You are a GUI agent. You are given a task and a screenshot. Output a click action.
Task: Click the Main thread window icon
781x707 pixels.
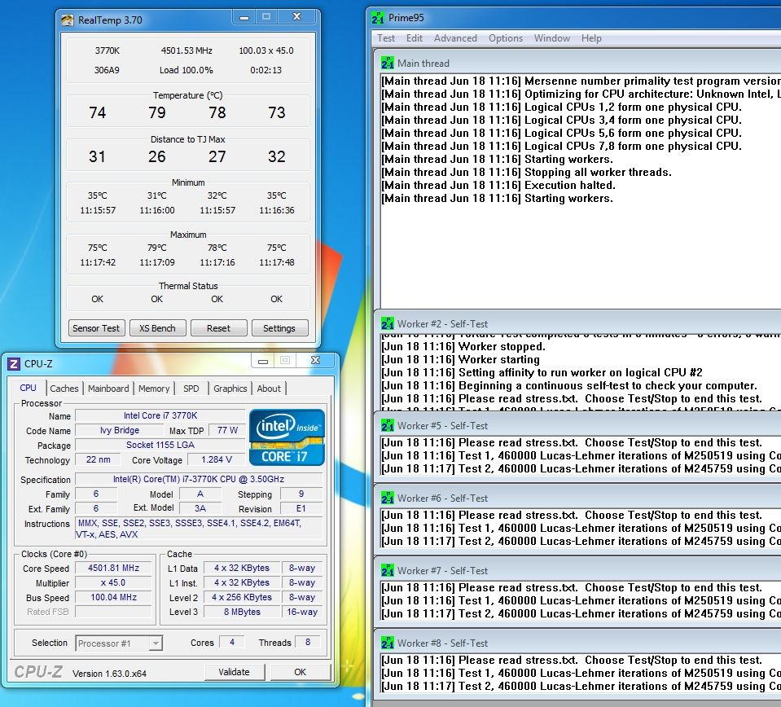coord(388,64)
